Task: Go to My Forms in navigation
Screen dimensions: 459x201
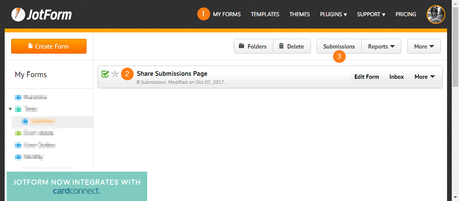Action: 227,14
